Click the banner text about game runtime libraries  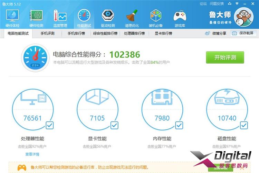(x=89, y=167)
